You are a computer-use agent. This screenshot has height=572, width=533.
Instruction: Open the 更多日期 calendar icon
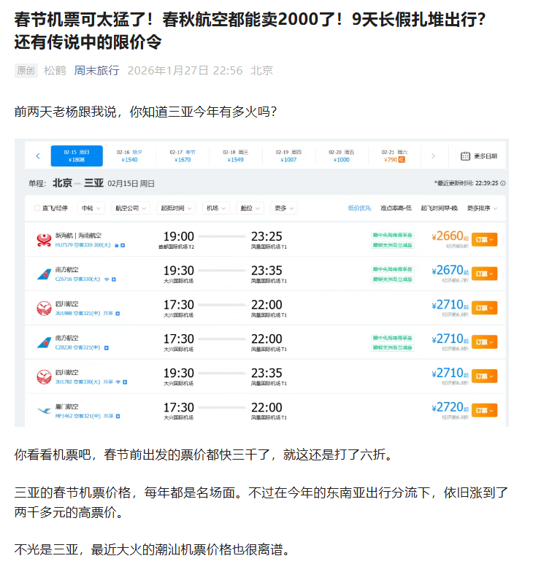click(465, 156)
